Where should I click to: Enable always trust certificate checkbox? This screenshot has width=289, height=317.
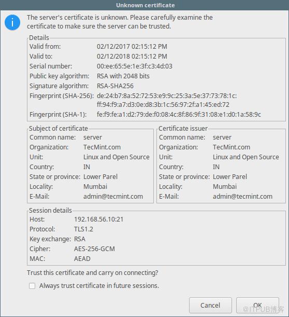pos(32,286)
